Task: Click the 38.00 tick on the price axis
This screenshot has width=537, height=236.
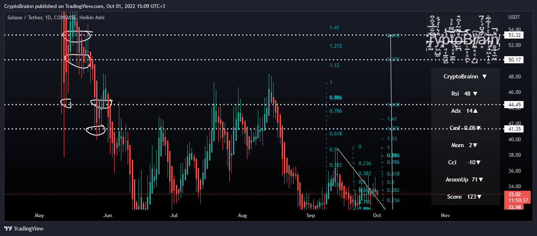Action: pyautogui.click(x=514, y=155)
